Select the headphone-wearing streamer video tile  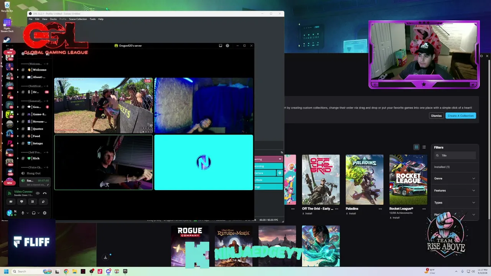click(104, 163)
